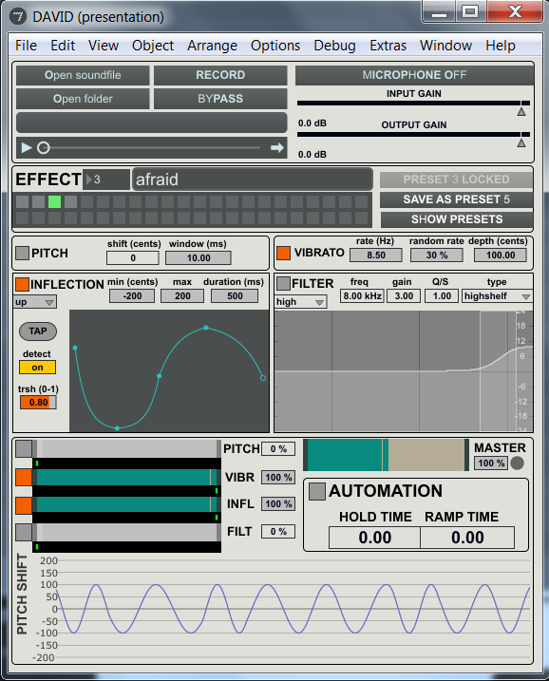Click the vibrato rate 8.50 field
The width and height of the screenshot is (549, 681).
376,255
